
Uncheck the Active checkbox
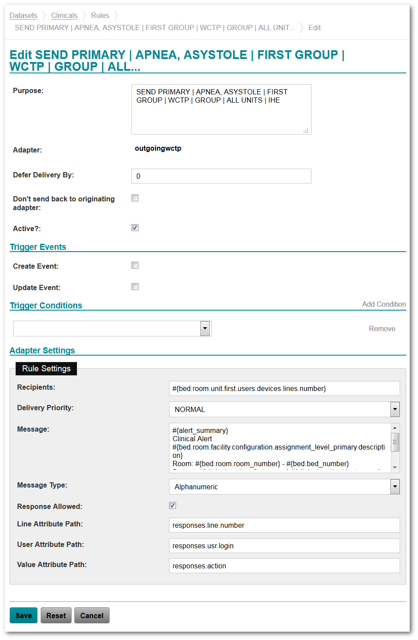[x=135, y=228]
